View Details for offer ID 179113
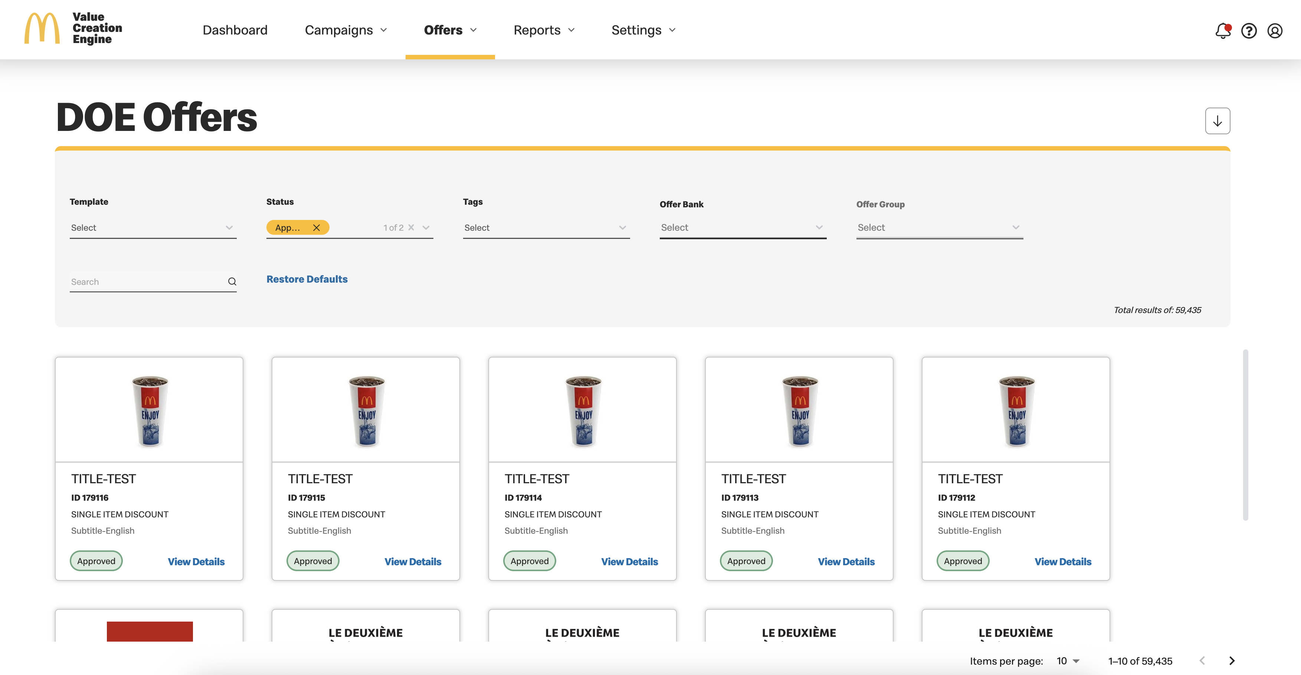Image resolution: width=1301 pixels, height=675 pixels. (846, 562)
